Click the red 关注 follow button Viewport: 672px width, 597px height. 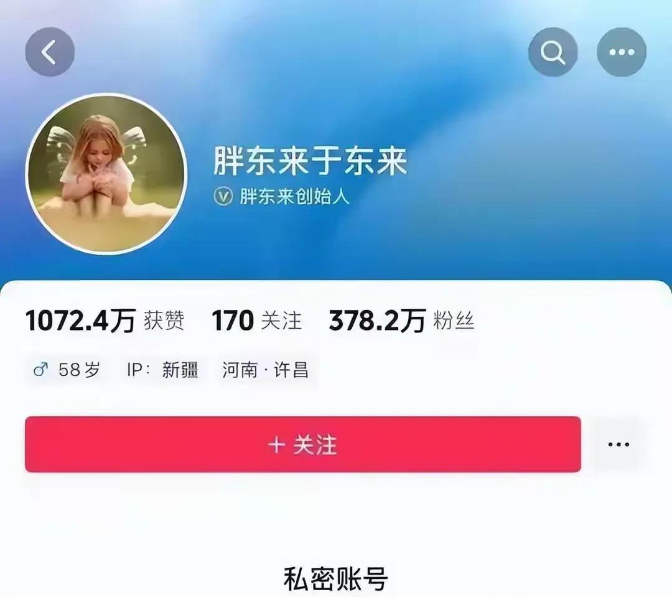(x=303, y=444)
